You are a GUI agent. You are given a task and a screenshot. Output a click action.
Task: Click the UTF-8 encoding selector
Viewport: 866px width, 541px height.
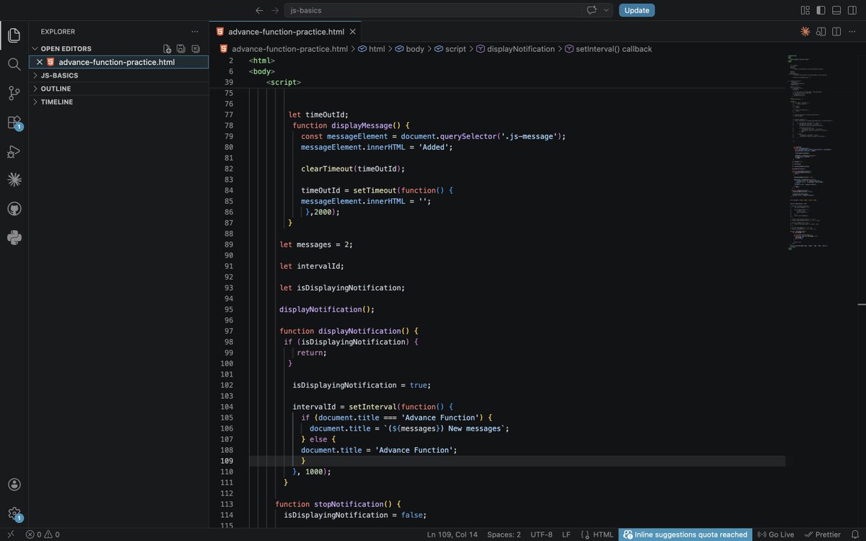pyautogui.click(x=541, y=535)
